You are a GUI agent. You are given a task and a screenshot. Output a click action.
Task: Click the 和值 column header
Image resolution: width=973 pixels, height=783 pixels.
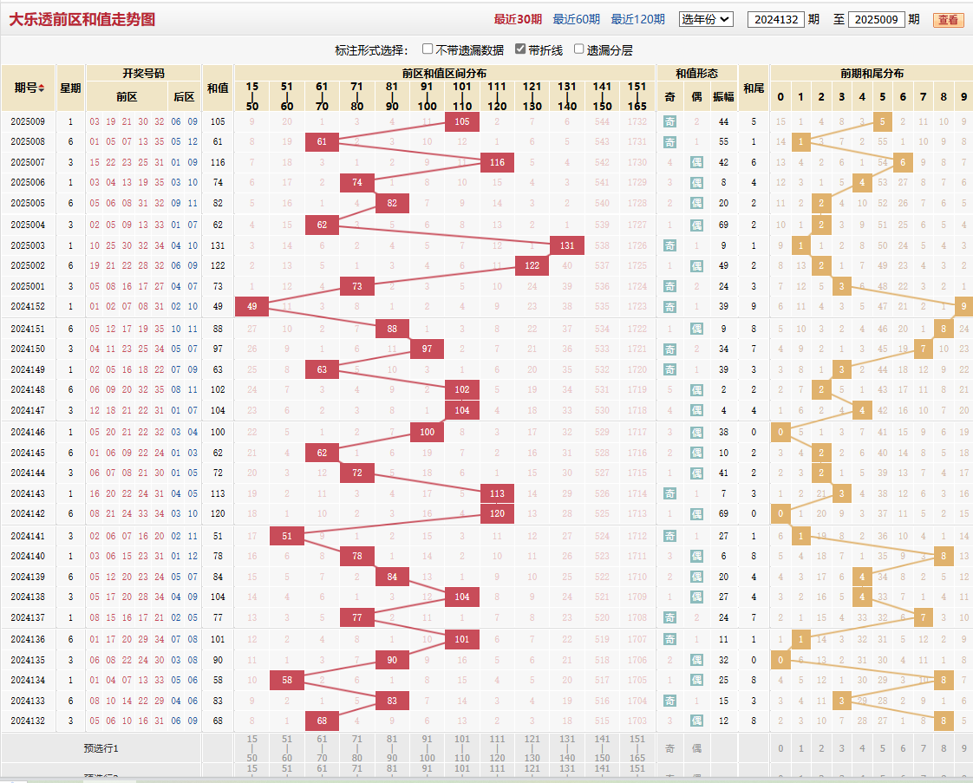(x=217, y=88)
